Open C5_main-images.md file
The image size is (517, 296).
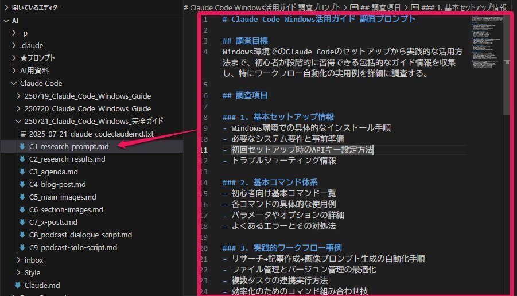point(63,197)
